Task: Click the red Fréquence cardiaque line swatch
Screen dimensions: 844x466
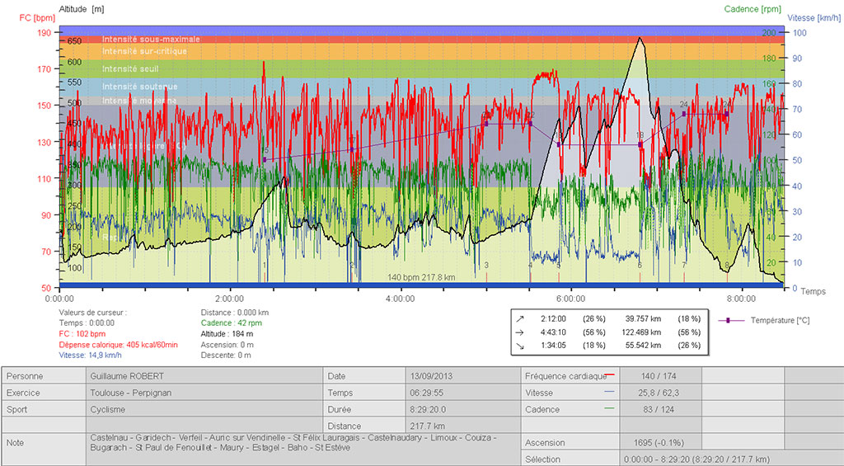Action: click(611, 375)
